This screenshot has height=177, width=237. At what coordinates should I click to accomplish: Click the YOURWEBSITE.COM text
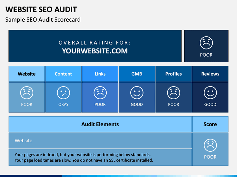coord(95,51)
